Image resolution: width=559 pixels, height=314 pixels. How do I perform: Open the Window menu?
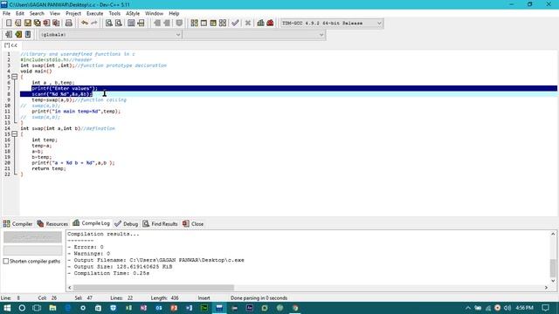point(154,14)
